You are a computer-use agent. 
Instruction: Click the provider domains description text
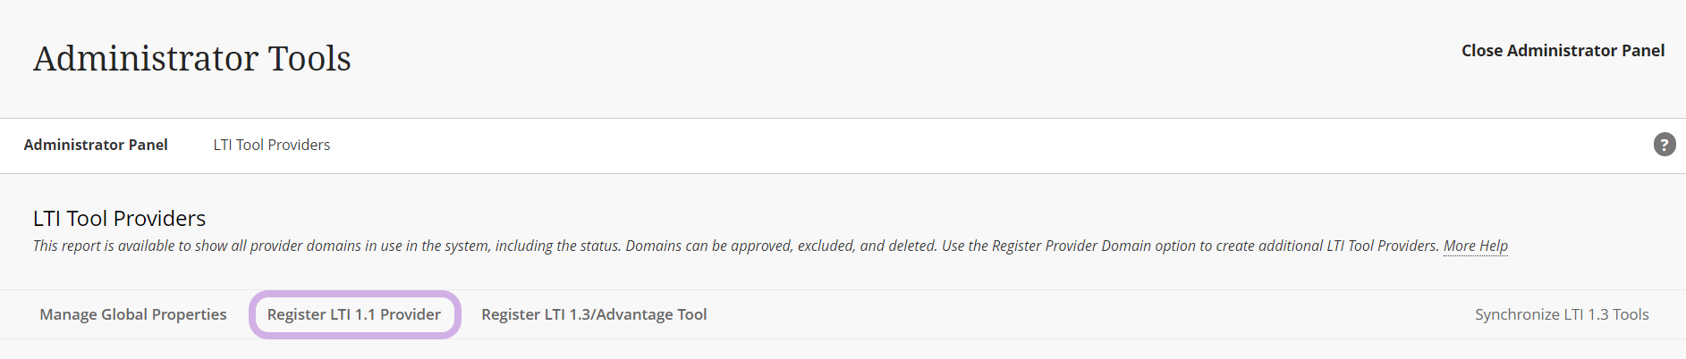click(733, 246)
